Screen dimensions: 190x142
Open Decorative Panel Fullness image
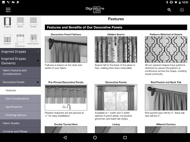[66, 50]
